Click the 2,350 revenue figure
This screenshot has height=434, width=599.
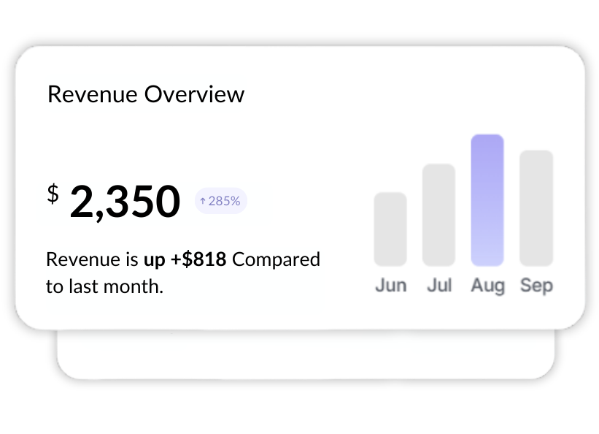coord(124,202)
